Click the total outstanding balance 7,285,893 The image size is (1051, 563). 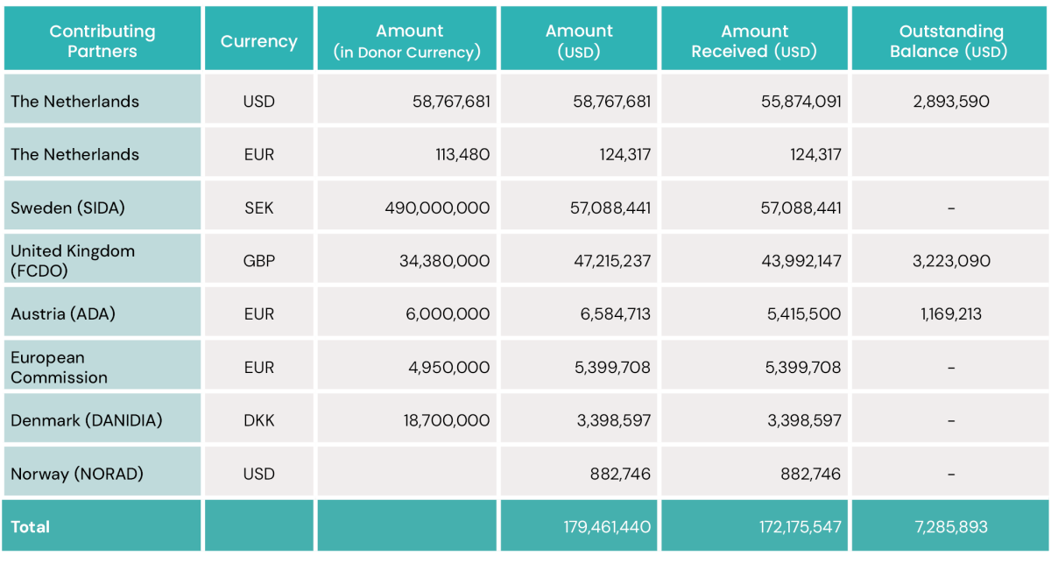click(949, 526)
